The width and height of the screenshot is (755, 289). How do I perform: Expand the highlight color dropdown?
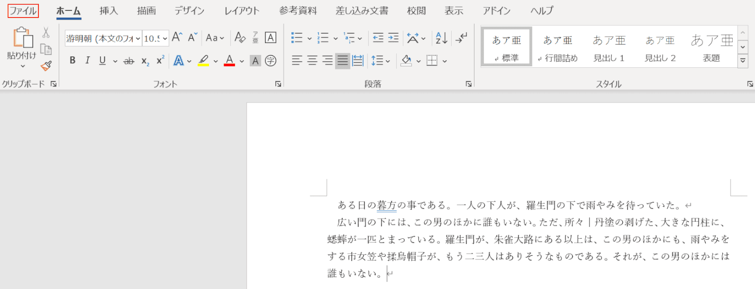coord(216,61)
